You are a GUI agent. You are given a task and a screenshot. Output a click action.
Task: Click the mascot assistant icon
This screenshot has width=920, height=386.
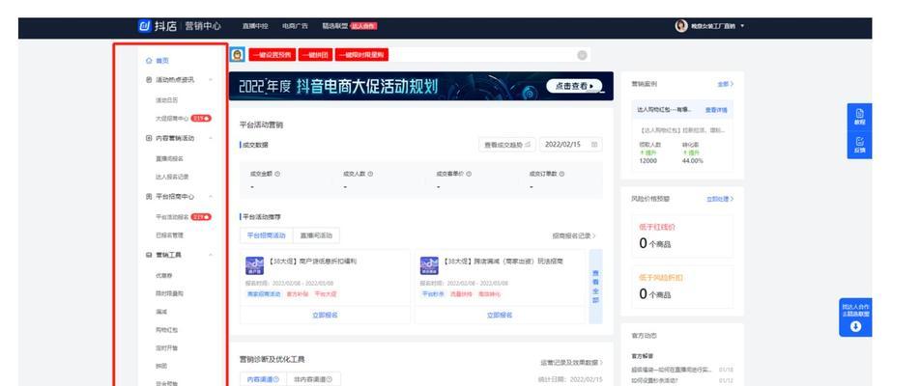pyautogui.click(x=237, y=54)
